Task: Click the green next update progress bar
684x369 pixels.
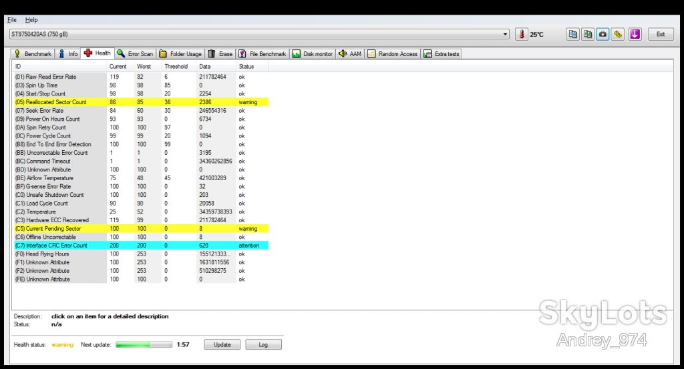Action: pyautogui.click(x=144, y=344)
